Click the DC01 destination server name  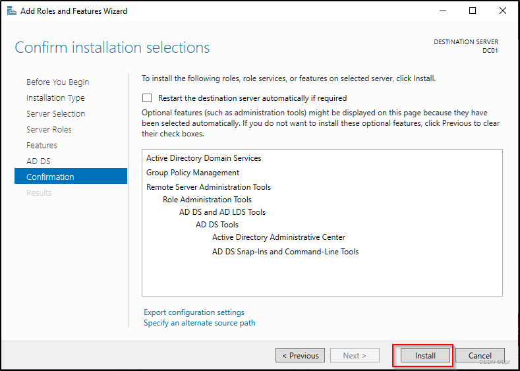click(x=490, y=51)
